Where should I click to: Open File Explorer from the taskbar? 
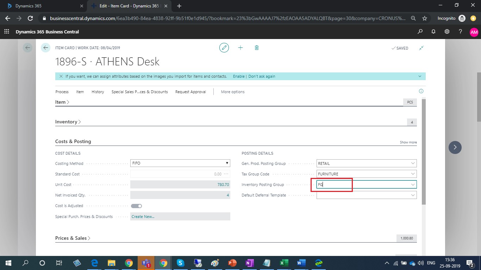pos(112,263)
